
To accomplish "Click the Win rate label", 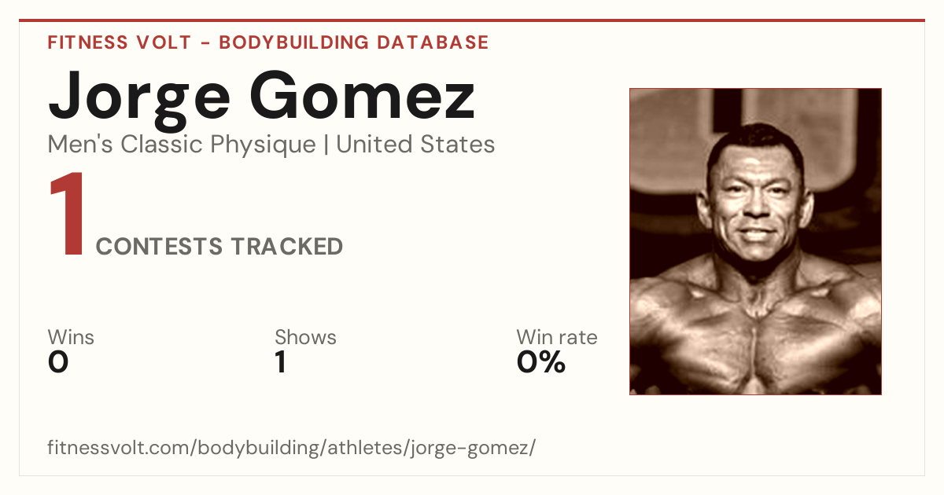I will pos(557,337).
